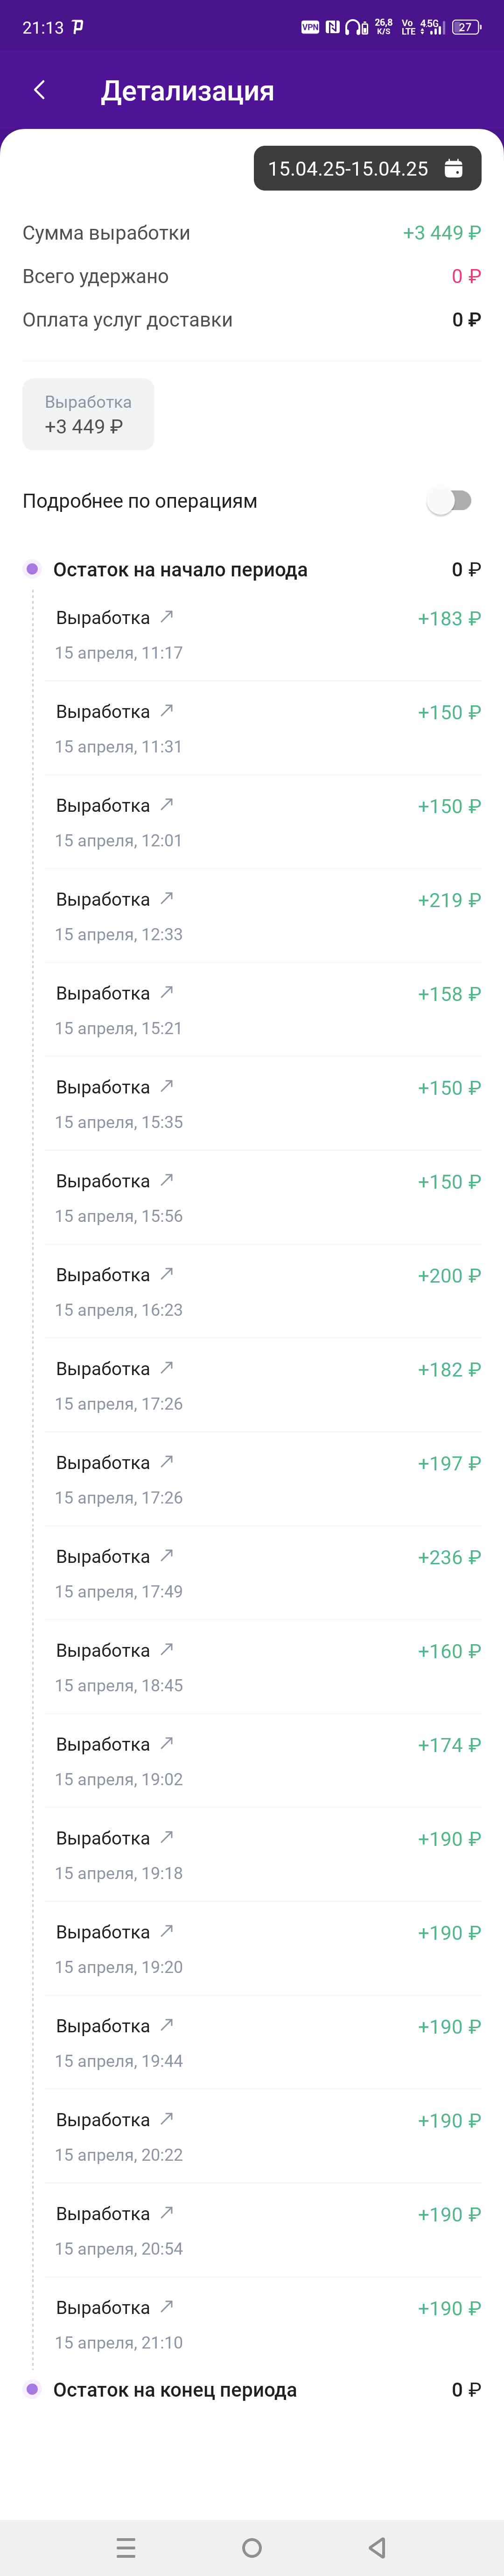Open the Выработка entry at 20:54
504x2576 pixels.
(262, 2230)
